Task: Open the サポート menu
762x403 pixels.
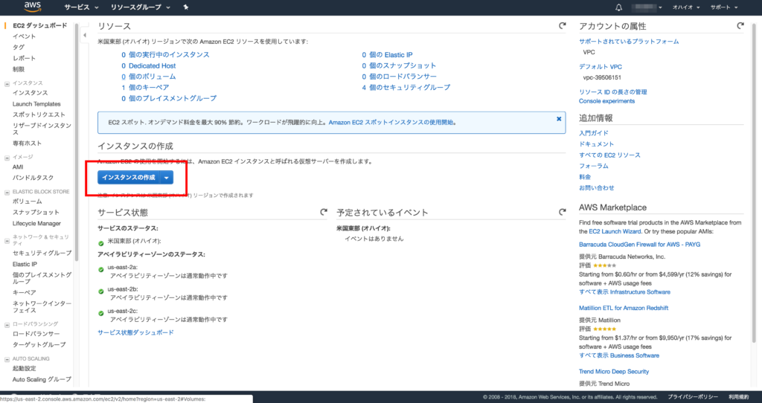Action: click(724, 7)
